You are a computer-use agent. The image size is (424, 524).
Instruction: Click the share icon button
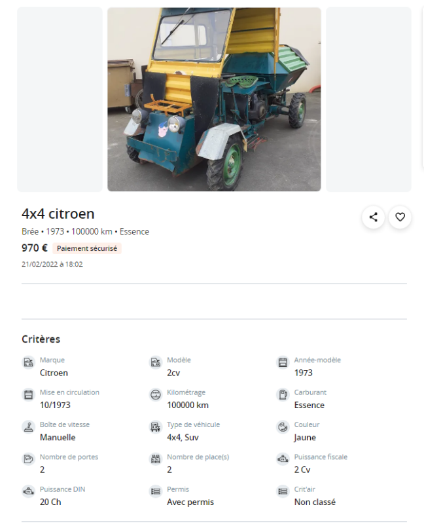point(373,217)
